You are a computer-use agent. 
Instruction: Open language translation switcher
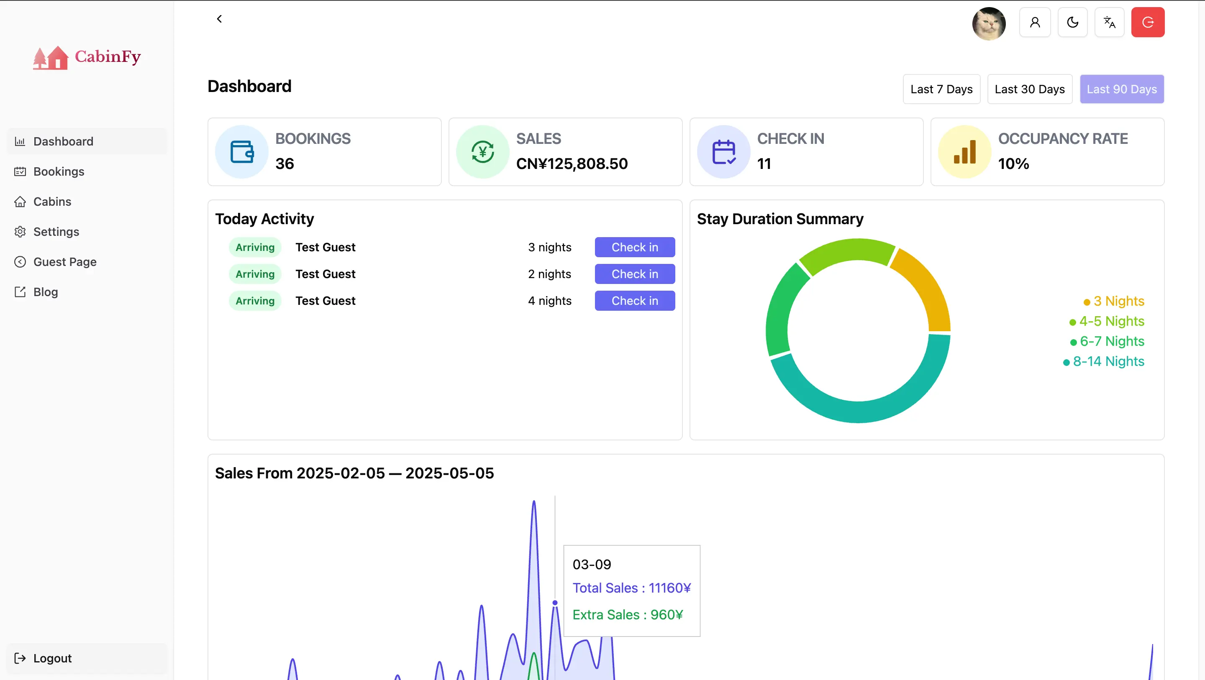1109,22
